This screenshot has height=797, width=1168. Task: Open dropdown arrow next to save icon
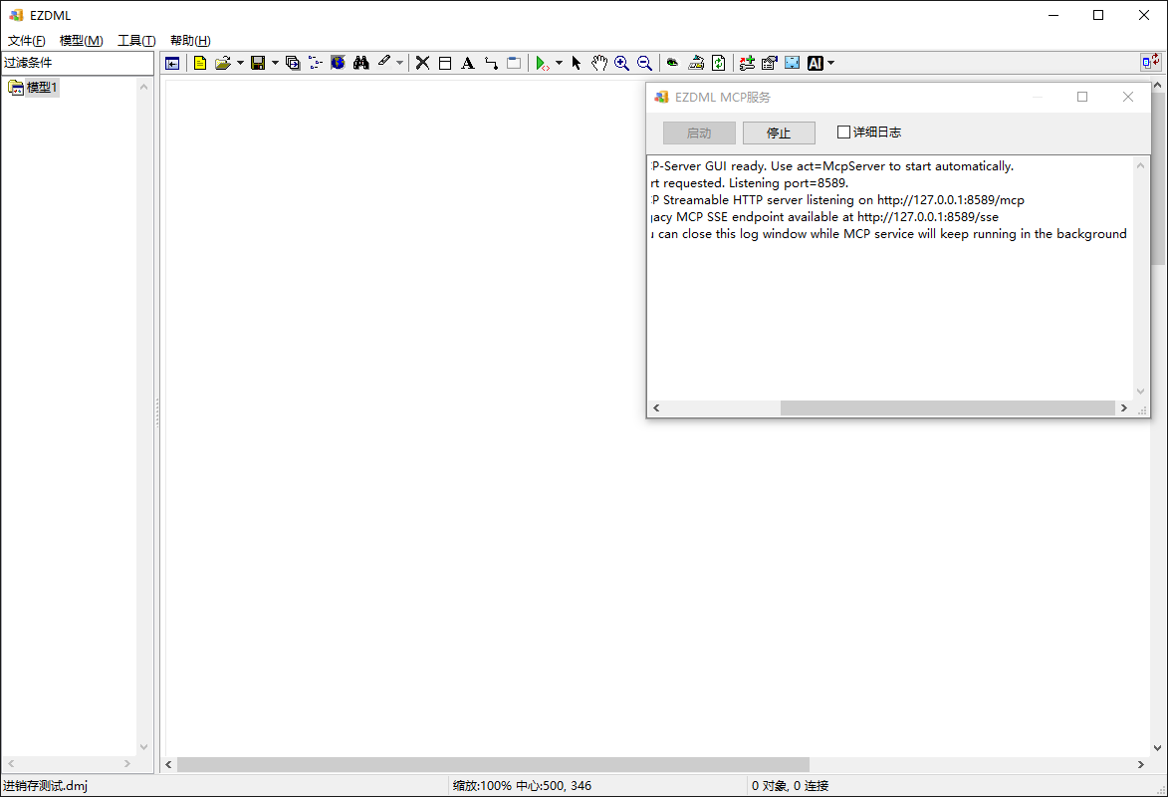pyautogui.click(x=275, y=64)
